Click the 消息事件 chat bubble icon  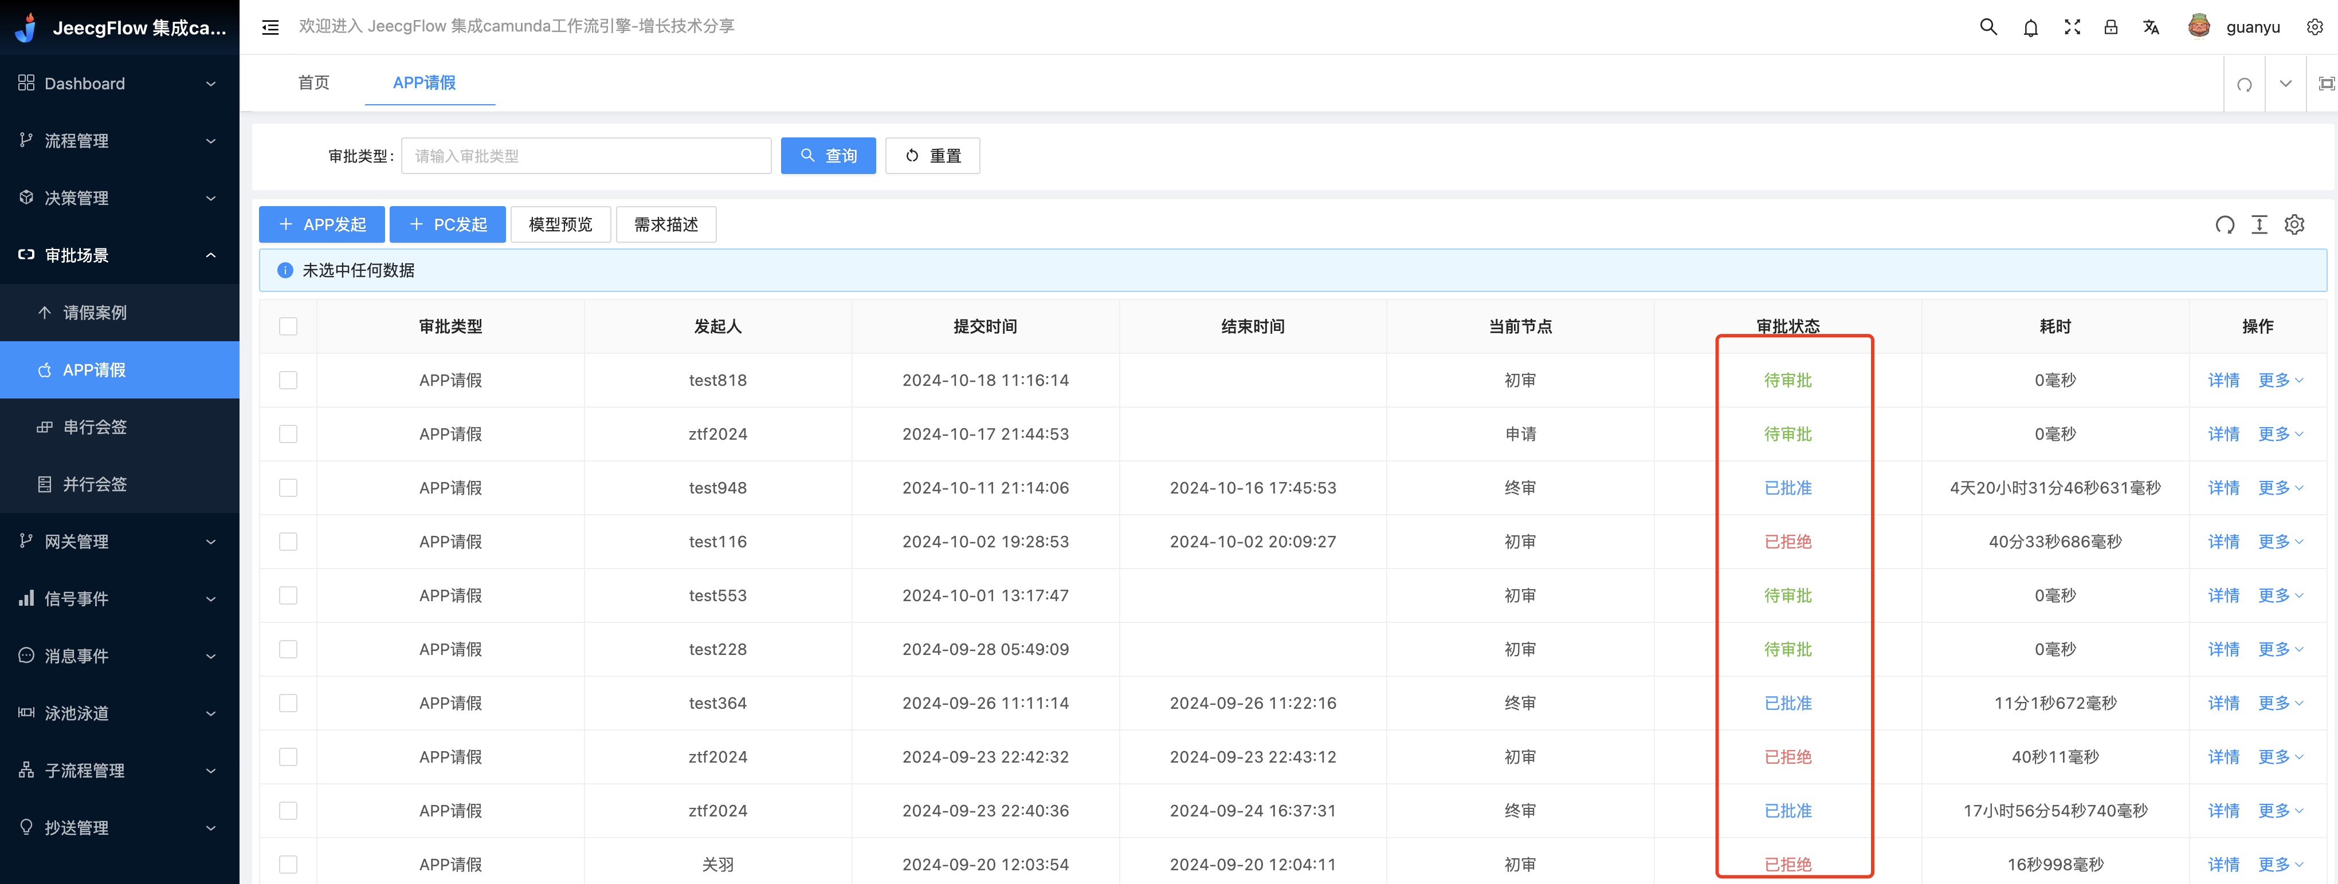click(26, 654)
